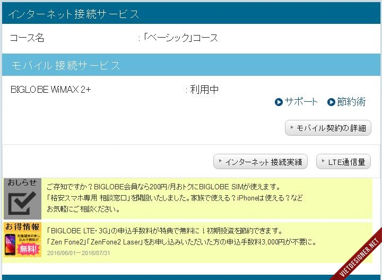
Task: Click the blue arrow icon beside サポート
Action: tap(279, 102)
